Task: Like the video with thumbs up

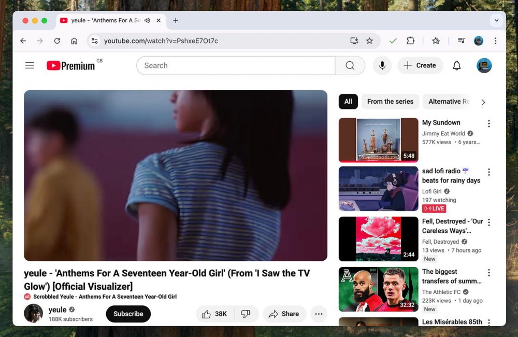Action: click(x=214, y=314)
